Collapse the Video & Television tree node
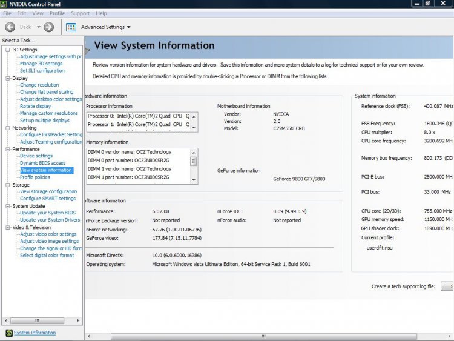The width and height of the screenshot is (454, 341). (8, 227)
